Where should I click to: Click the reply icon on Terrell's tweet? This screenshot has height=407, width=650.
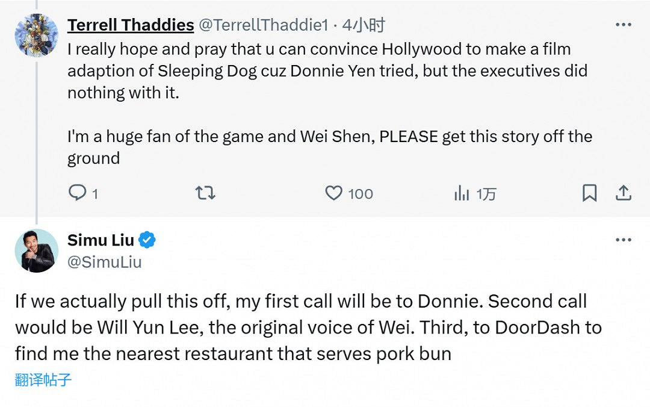[x=78, y=193]
